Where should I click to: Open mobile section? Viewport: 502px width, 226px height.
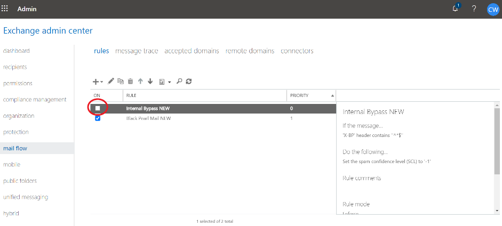[x=12, y=165]
